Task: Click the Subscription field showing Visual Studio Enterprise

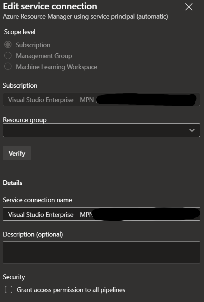Action: click(x=101, y=99)
